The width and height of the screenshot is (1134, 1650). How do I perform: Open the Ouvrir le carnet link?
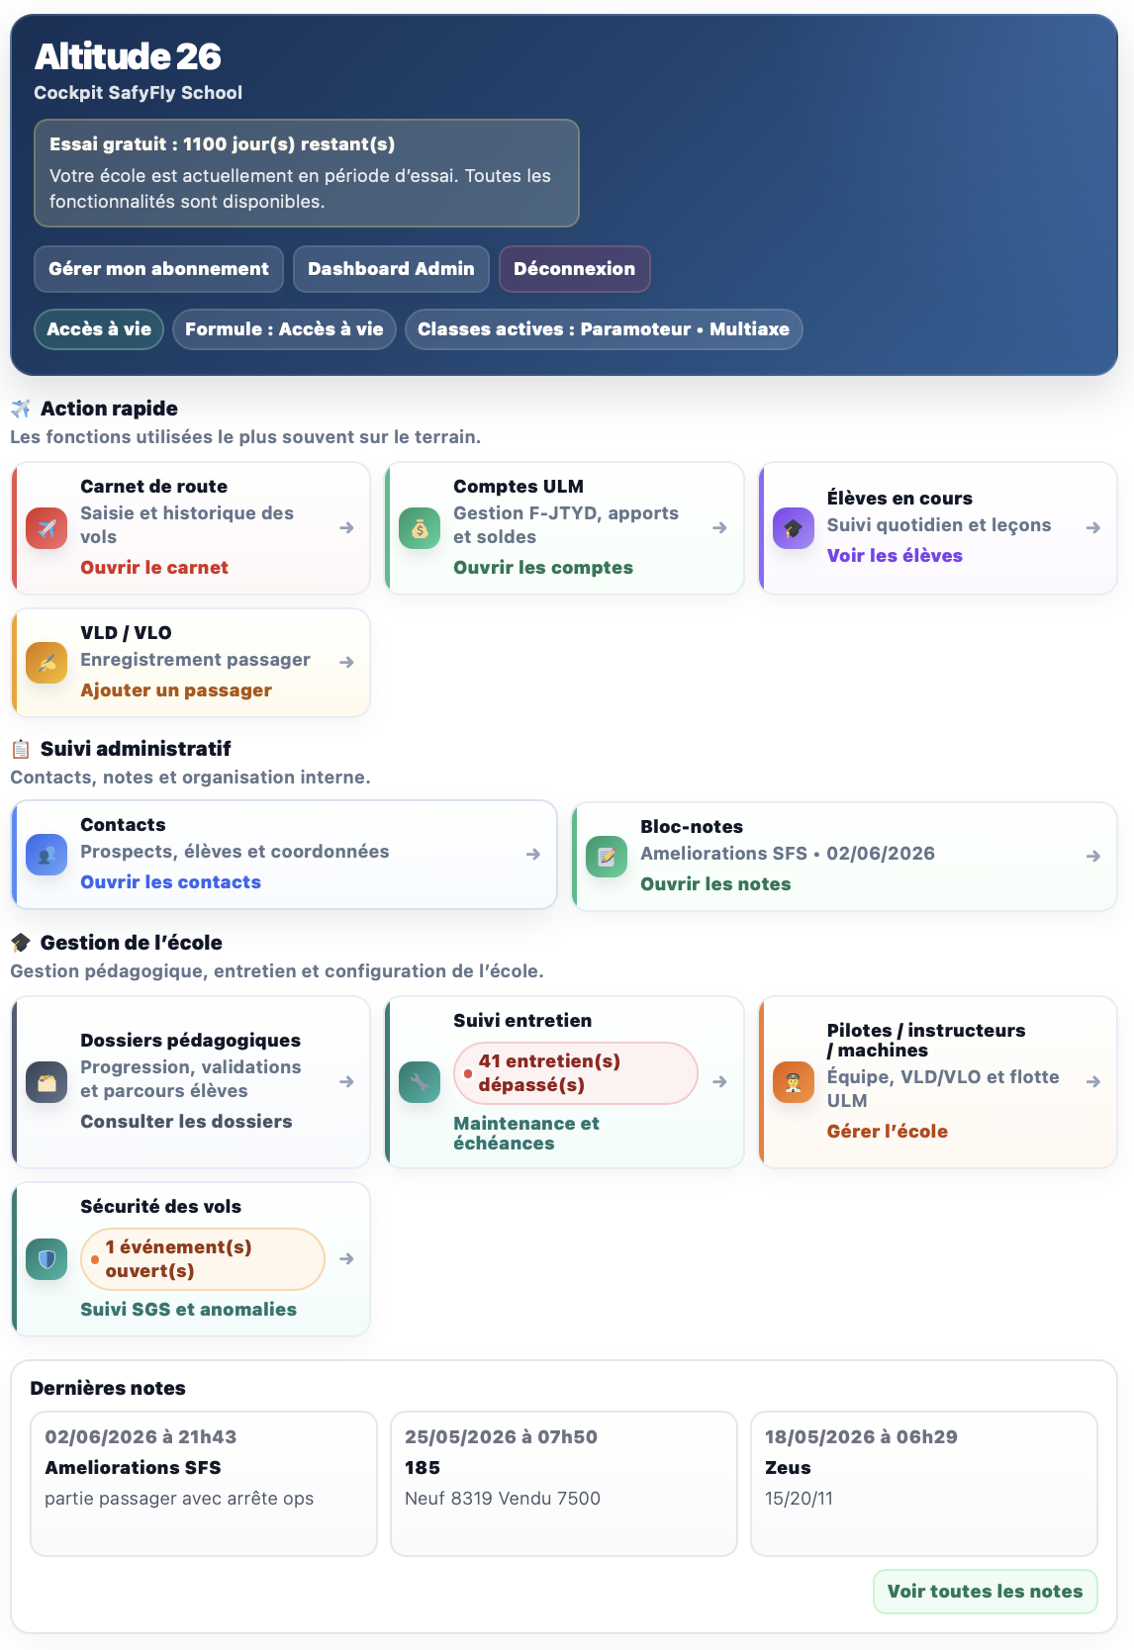pyautogui.click(x=154, y=568)
